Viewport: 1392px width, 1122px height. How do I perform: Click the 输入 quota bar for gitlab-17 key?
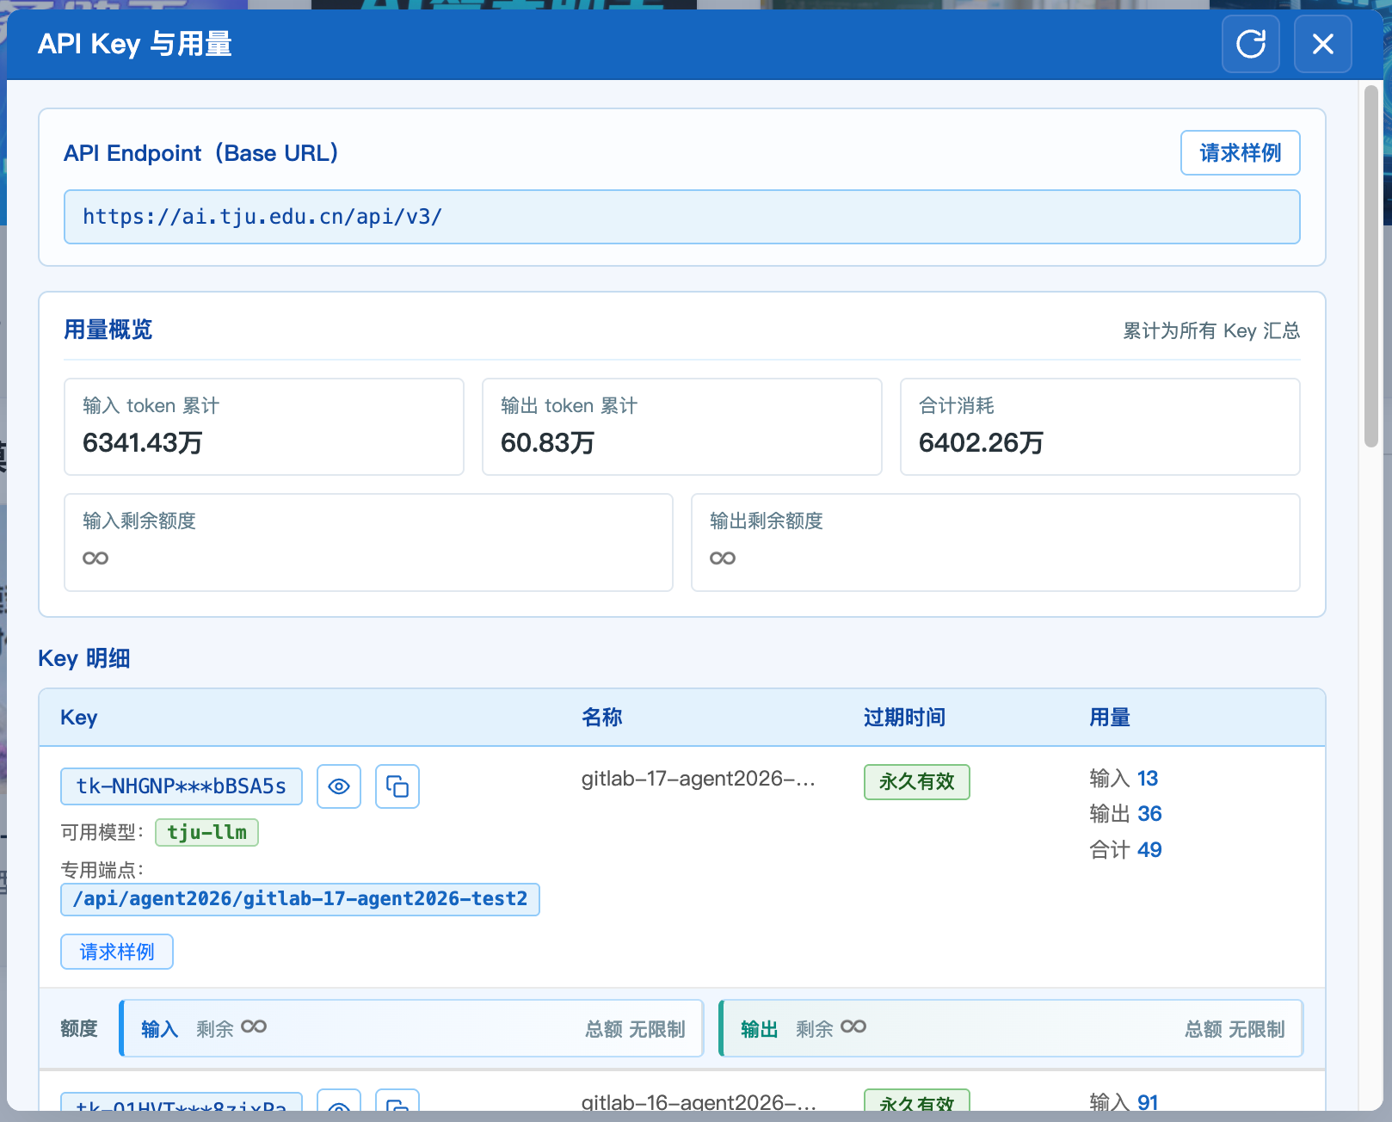(412, 1028)
